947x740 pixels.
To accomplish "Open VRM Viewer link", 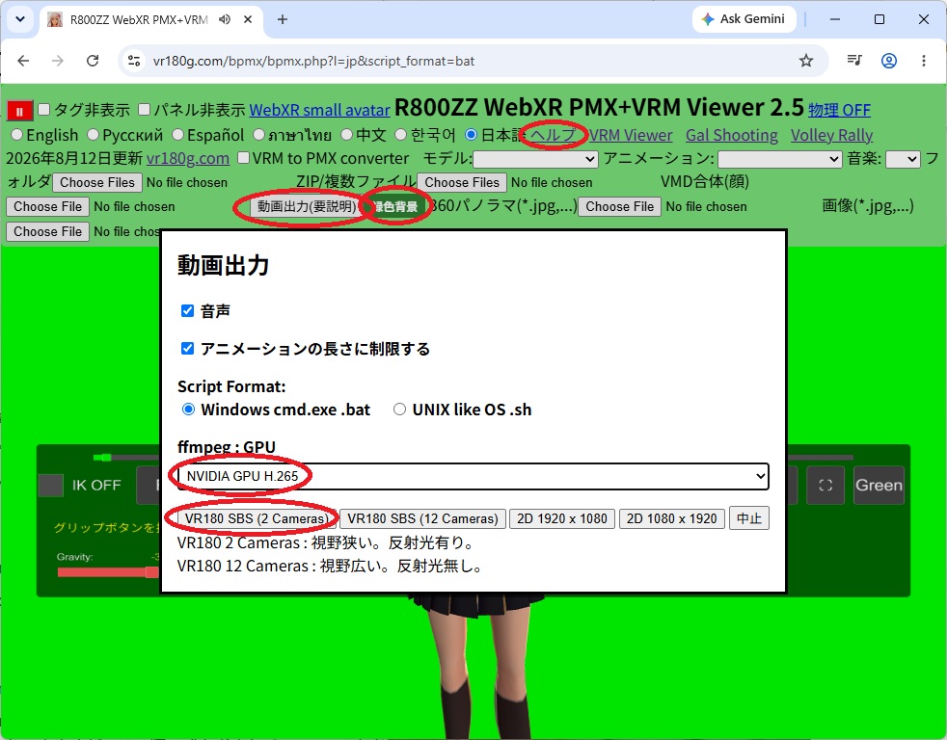I will pos(631,135).
